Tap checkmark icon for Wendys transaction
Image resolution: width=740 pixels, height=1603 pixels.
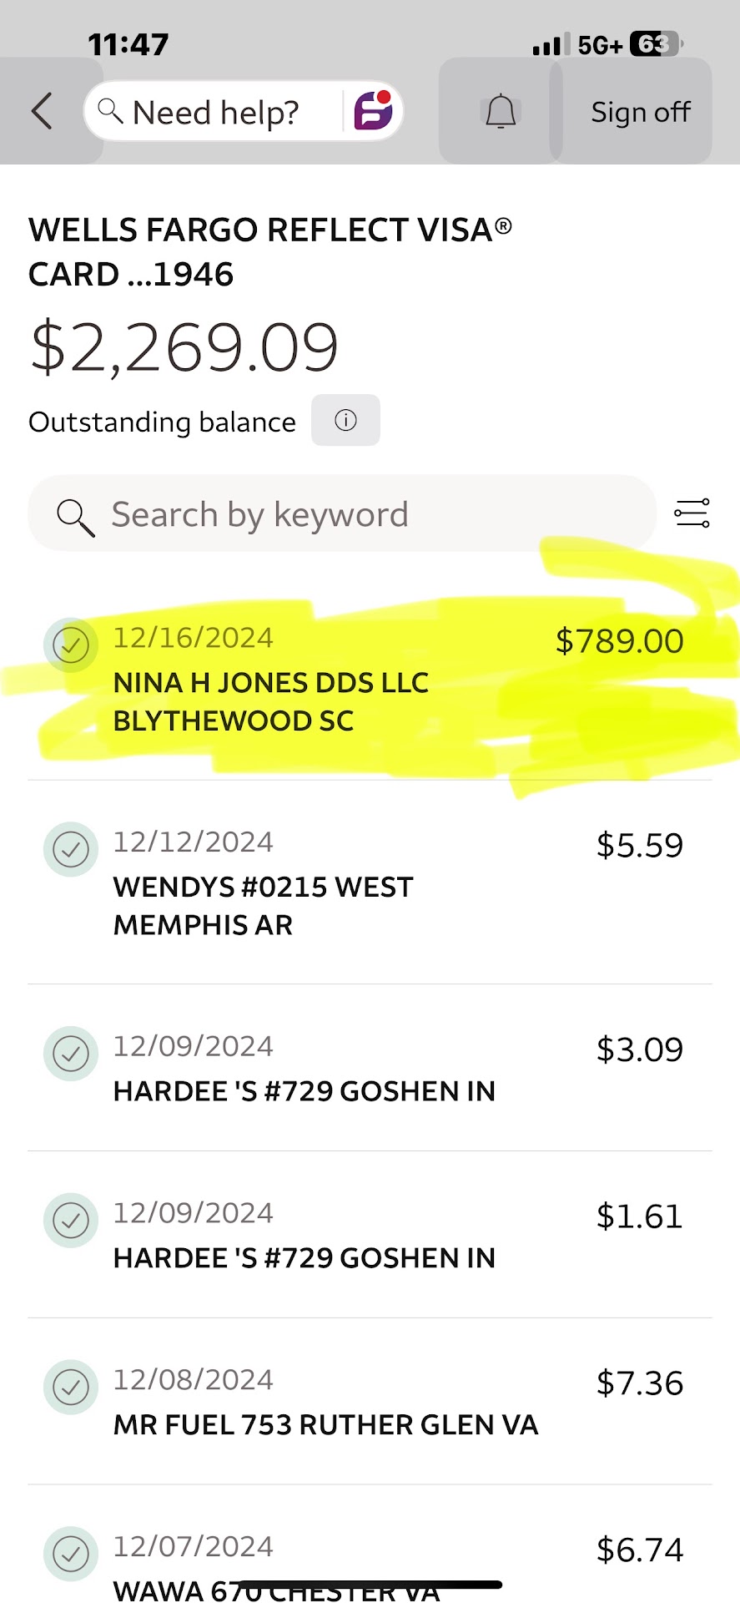71,849
